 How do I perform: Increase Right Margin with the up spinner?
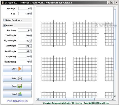point(30,40)
